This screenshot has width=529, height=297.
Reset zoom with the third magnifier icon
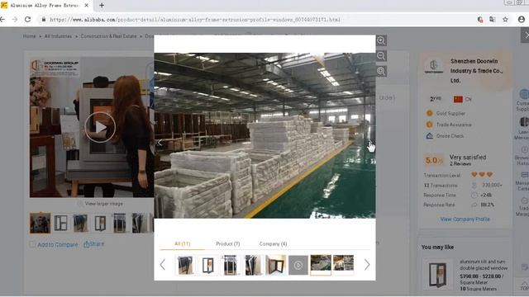[x=381, y=71]
